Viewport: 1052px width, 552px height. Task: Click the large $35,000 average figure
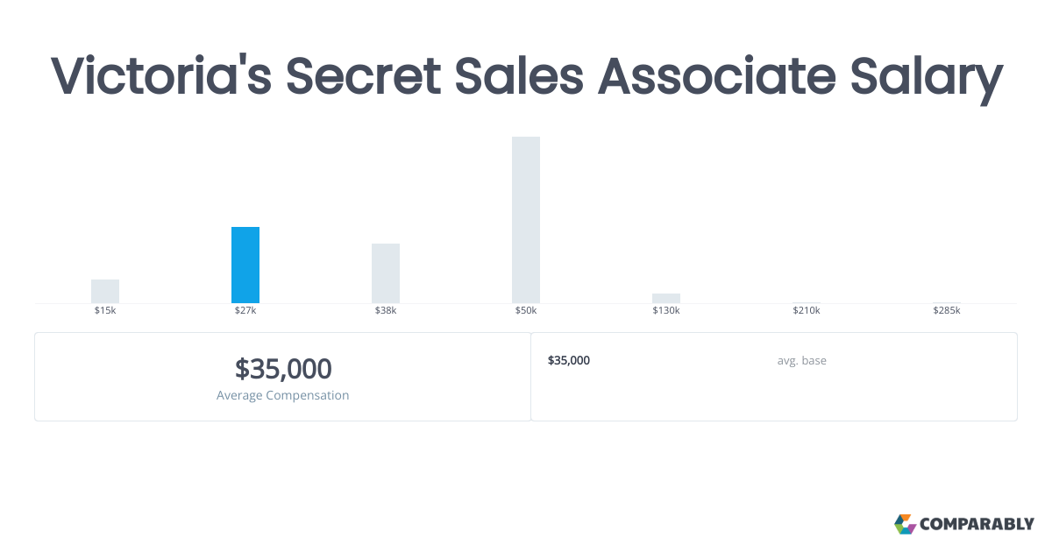point(283,369)
